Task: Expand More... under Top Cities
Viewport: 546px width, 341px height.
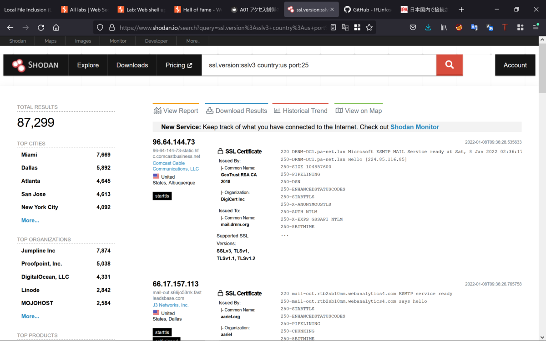Action: pos(30,220)
